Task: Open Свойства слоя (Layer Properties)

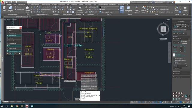Action: (143, 9)
